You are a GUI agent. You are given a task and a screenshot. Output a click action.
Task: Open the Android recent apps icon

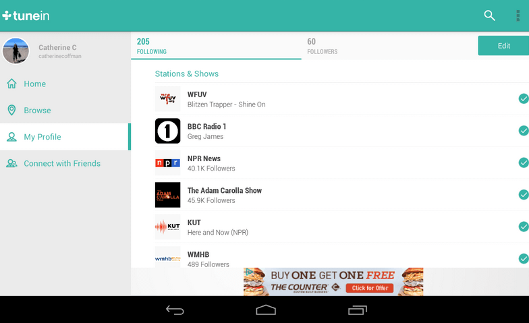(357, 310)
